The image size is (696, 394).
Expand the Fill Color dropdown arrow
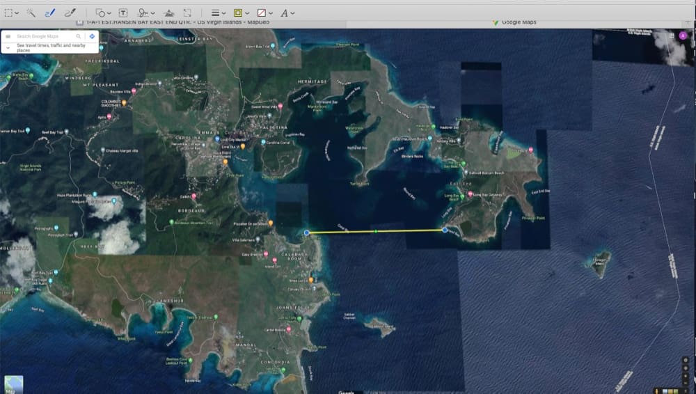coord(270,13)
